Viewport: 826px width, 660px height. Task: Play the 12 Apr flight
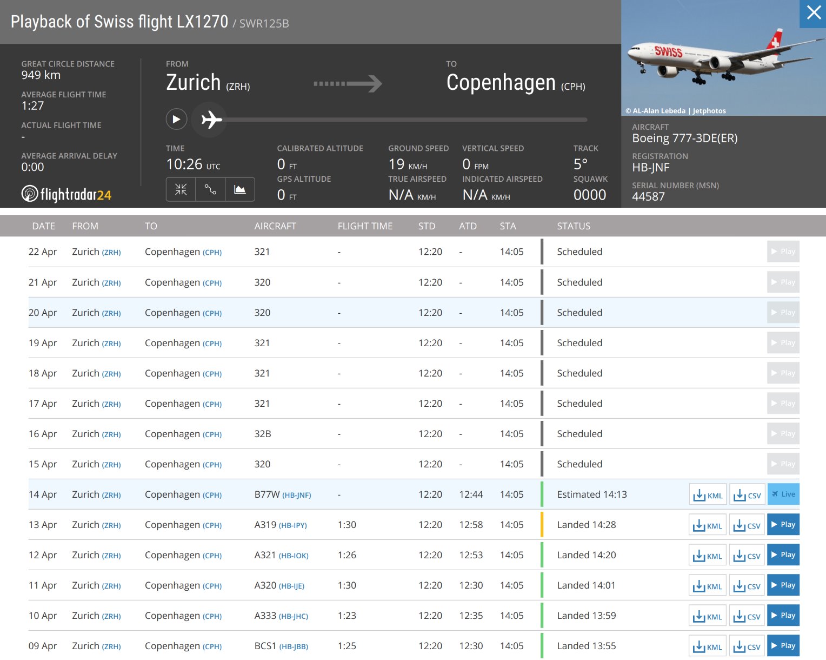coord(783,555)
